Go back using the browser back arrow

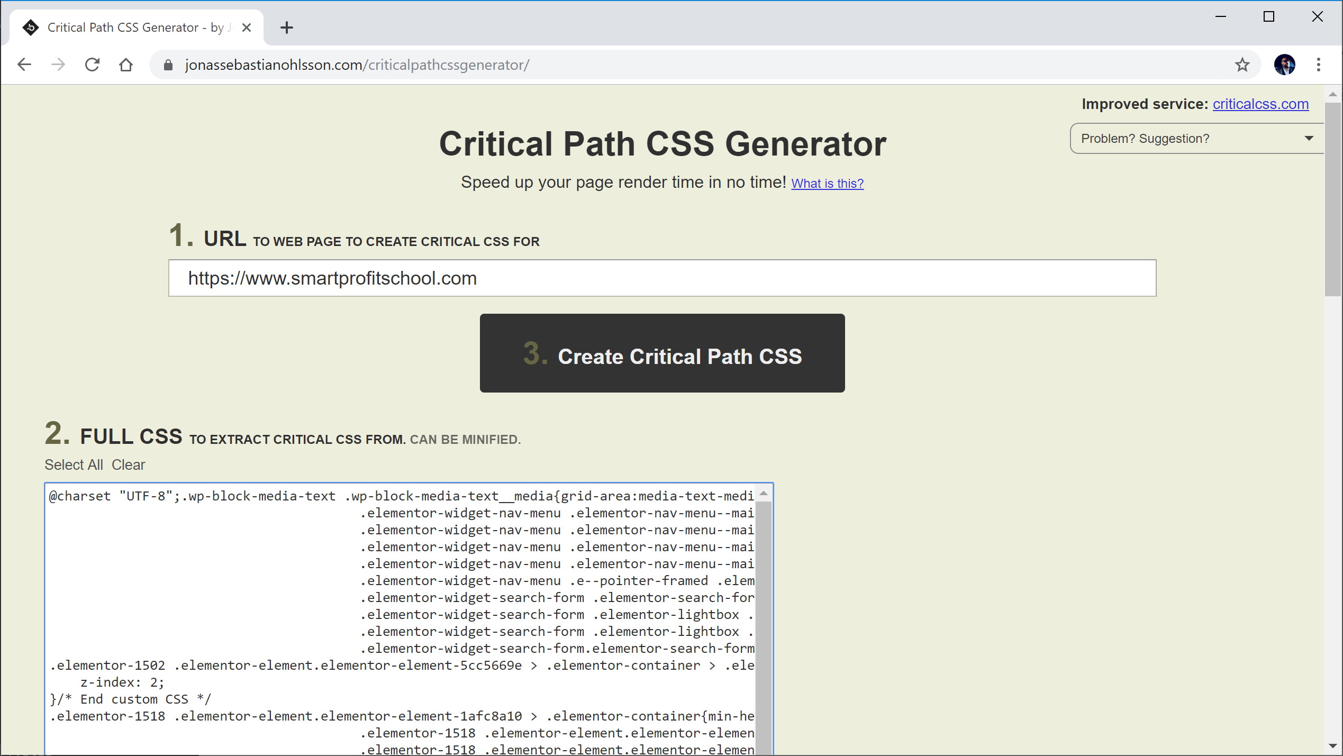[x=24, y=65]
